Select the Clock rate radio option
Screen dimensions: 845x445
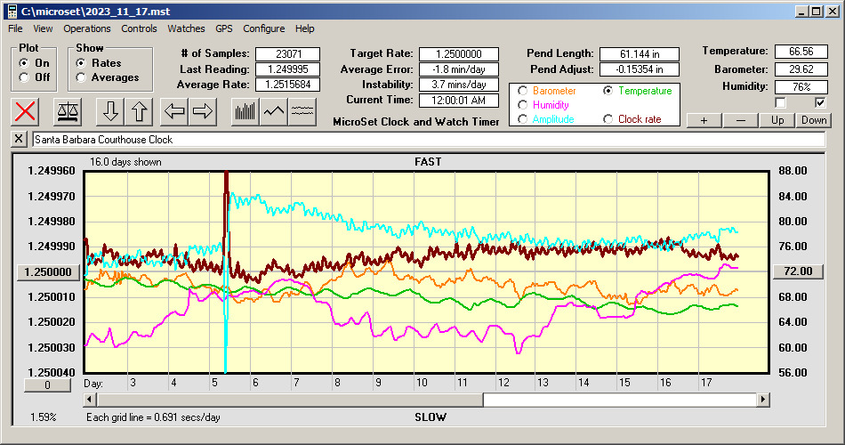(x=608, y=119)
